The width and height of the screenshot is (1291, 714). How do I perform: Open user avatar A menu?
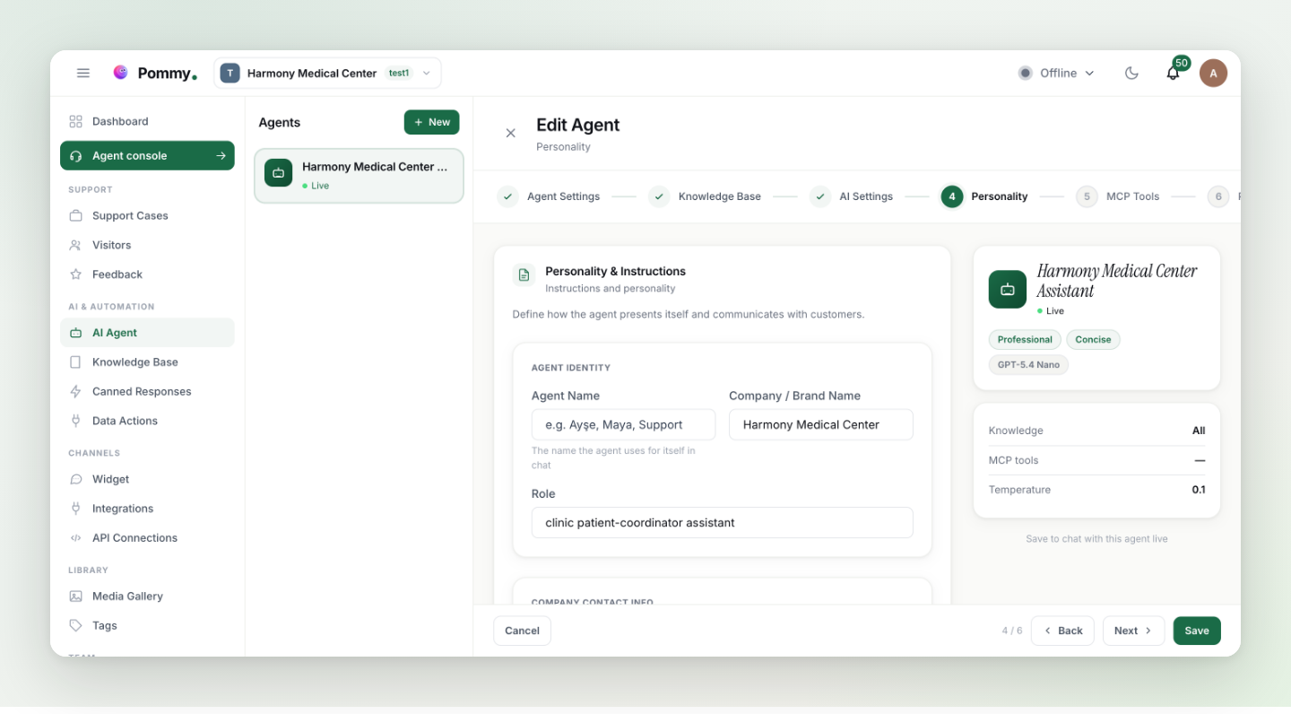coord(1213,74)
